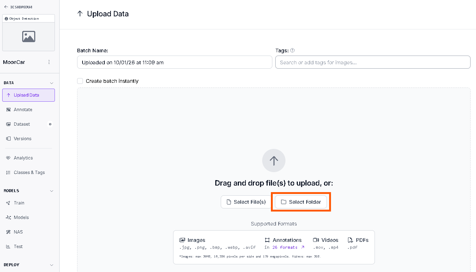Viewport: 476px width, 272px height.
Task: Click the Tags search field
Action: tap(373, 62)
